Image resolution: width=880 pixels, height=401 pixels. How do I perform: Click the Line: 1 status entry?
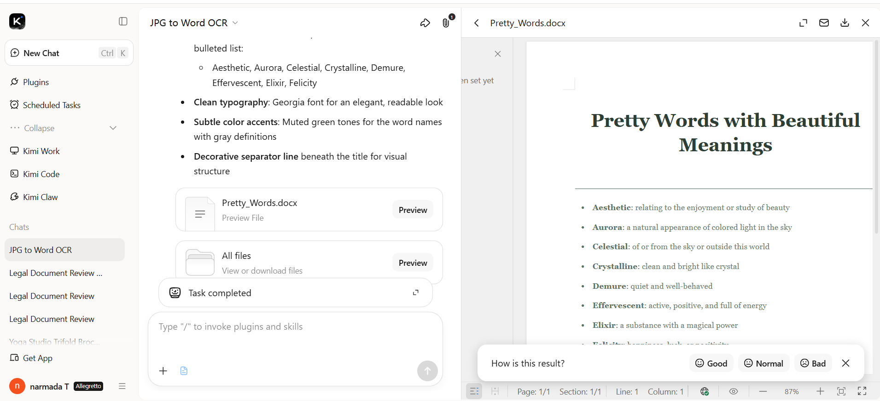[627, 391]
